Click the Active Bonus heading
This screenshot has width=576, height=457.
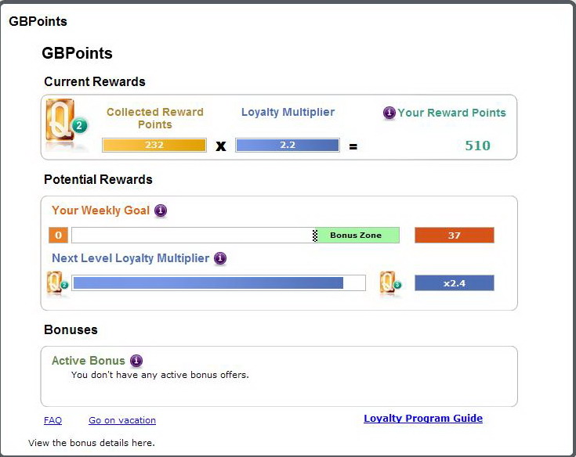(x=88, y=361)
